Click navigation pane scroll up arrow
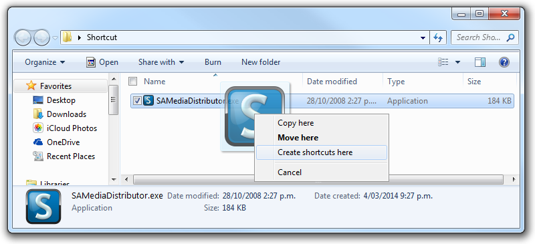This screenshot has height=244, width=535. click(114, 80)
